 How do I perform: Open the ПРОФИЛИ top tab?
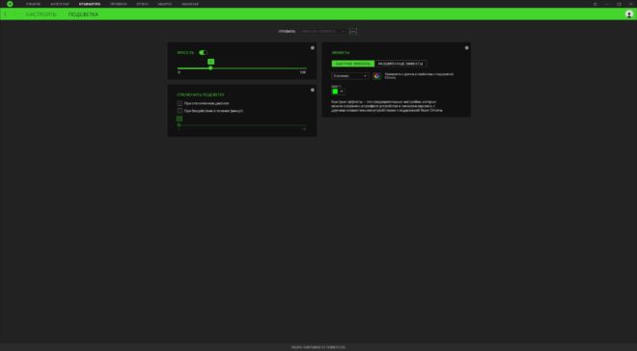(x=118, y=4)
